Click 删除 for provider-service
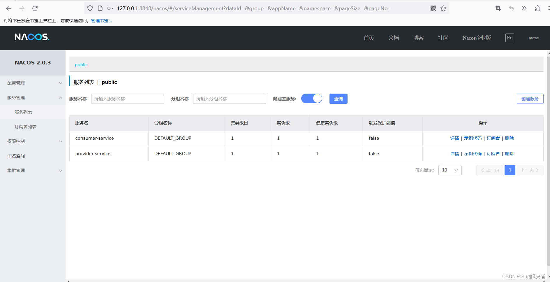 (510, 154)
